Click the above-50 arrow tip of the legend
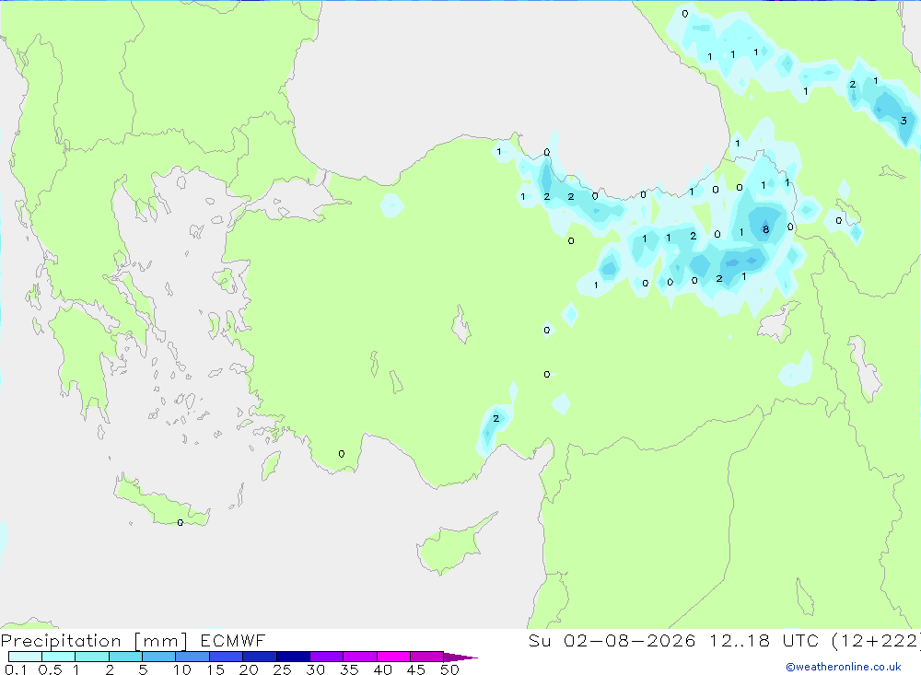 click(x=461, y=658)
